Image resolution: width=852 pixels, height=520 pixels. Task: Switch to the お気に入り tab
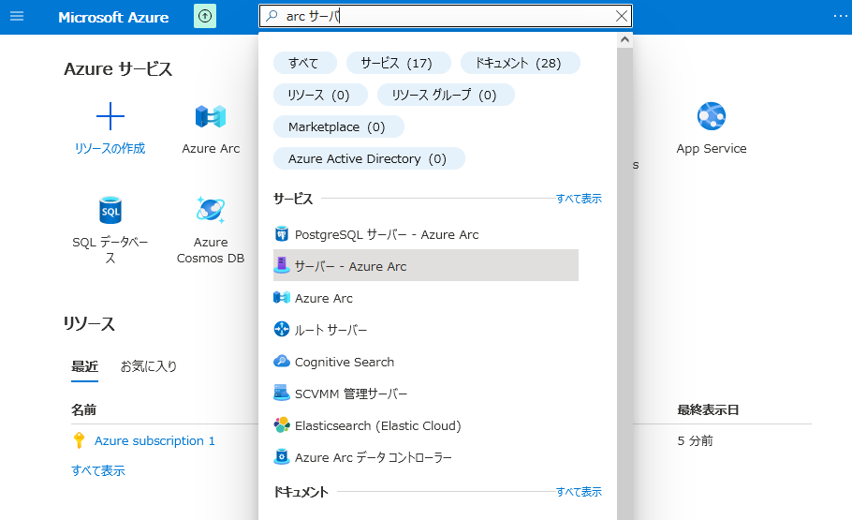point(148,366)
